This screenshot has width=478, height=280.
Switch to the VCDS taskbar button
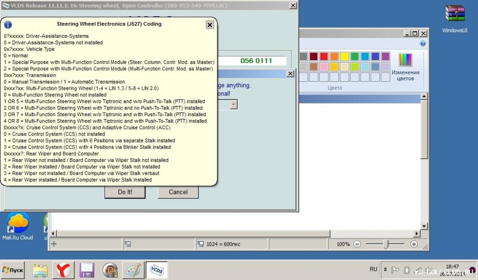point(157,270)
